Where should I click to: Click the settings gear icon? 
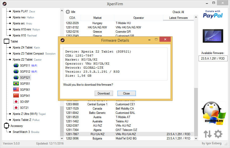218,134
